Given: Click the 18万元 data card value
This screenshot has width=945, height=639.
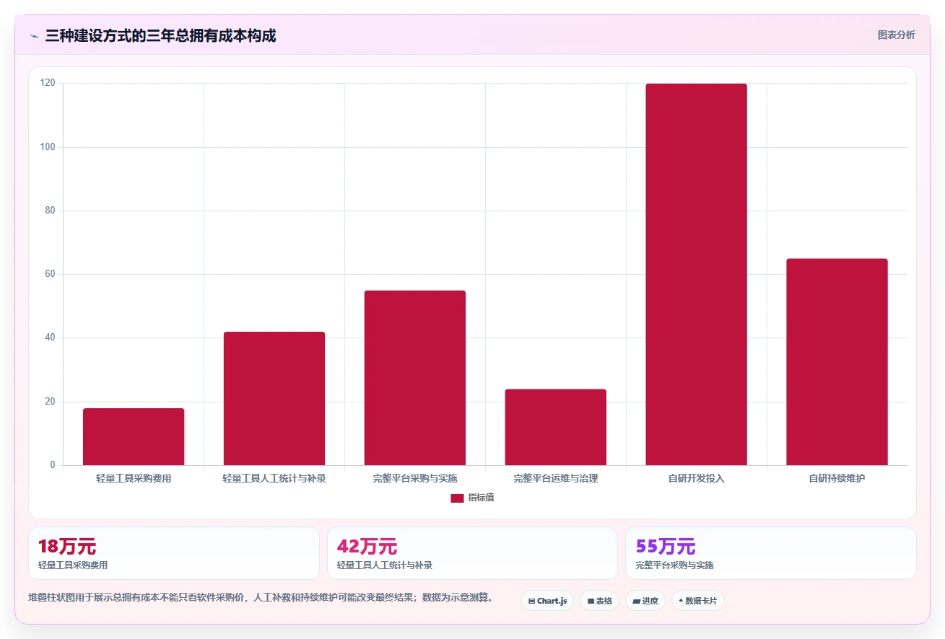Looking at the screenshot, I should point(67,547).
